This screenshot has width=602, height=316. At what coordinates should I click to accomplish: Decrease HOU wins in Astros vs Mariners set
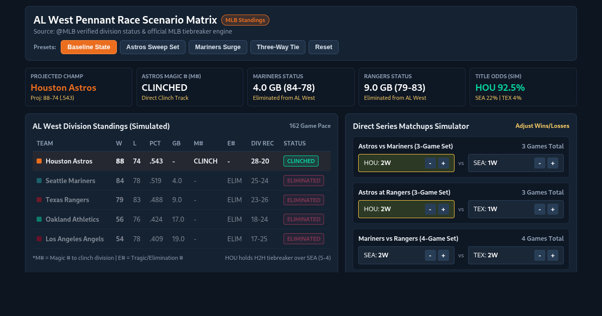(x=430, y=163)
